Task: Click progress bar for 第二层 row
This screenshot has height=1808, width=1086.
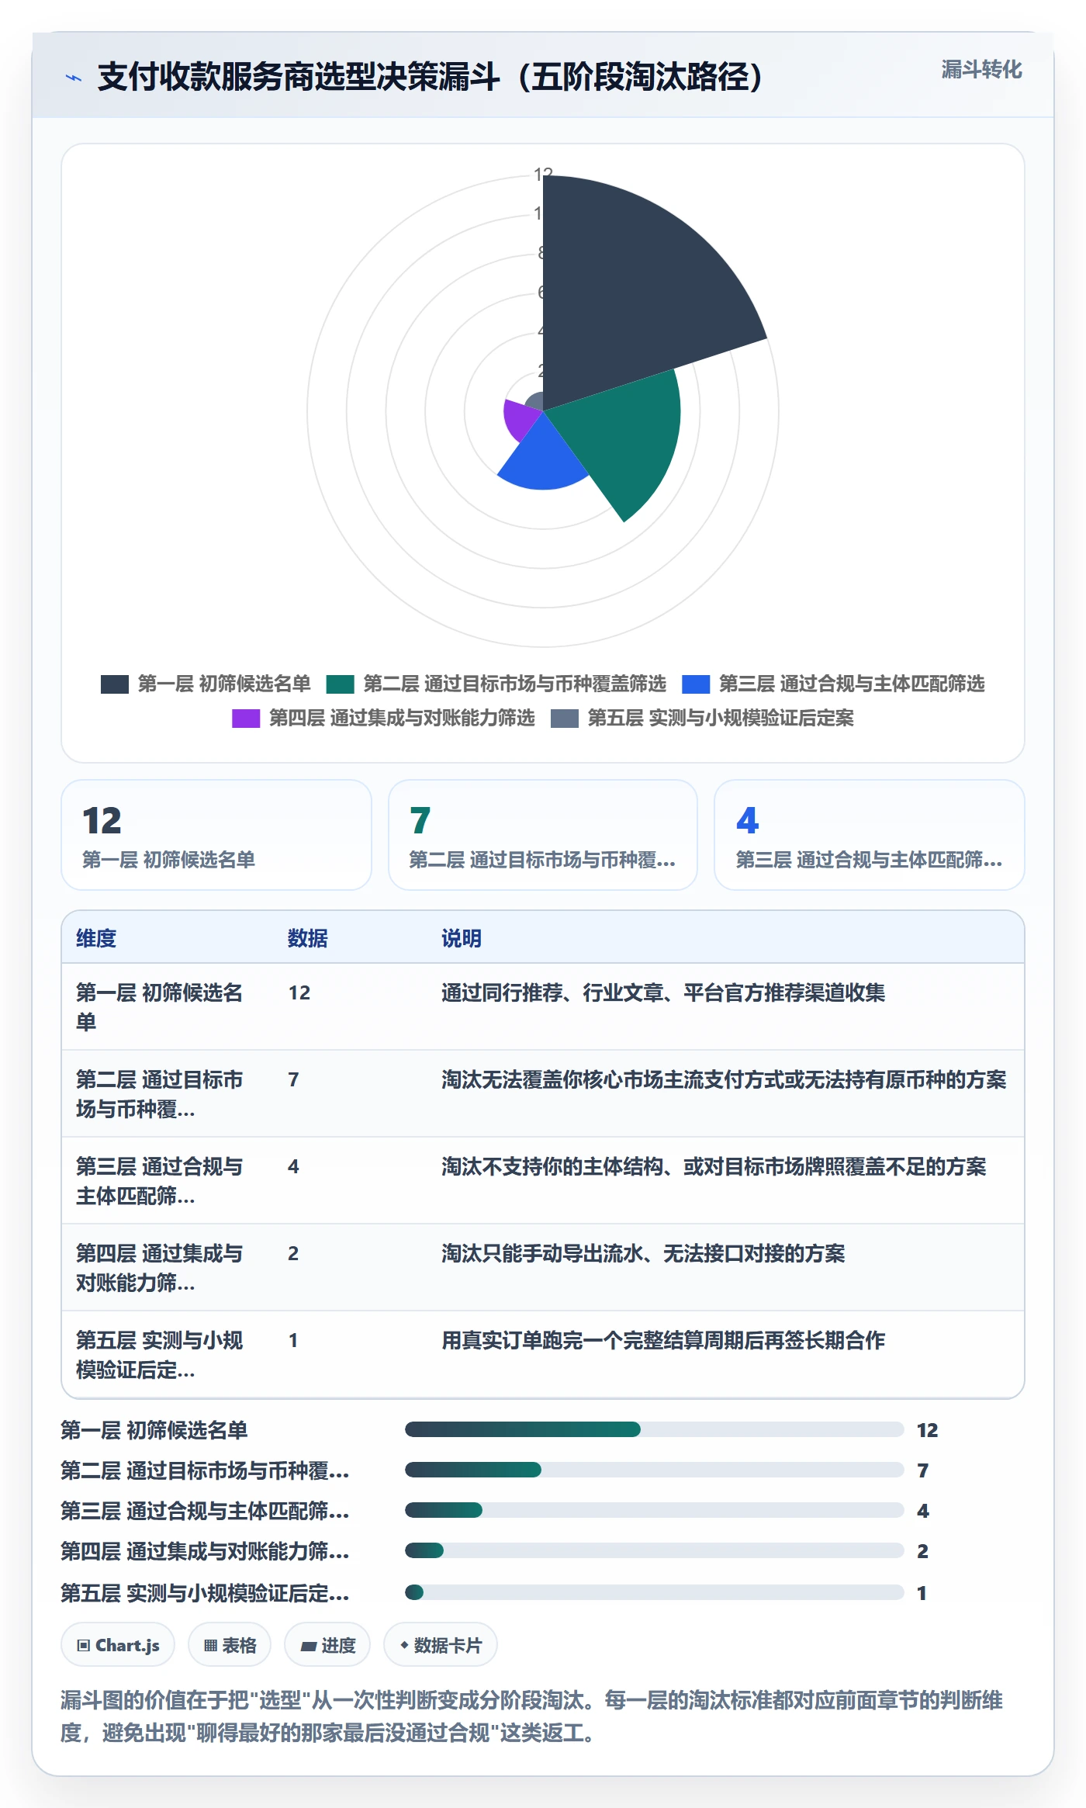Action: (655, 1470)
